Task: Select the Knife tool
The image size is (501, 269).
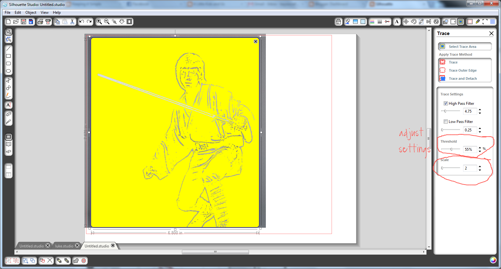Action: pyautogui.click(x=8, y=122)
